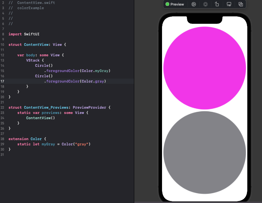Place cursor on 'ContentView.swift' comment
The height and width of the screenshot is (203, 262).
pos(36,3)
